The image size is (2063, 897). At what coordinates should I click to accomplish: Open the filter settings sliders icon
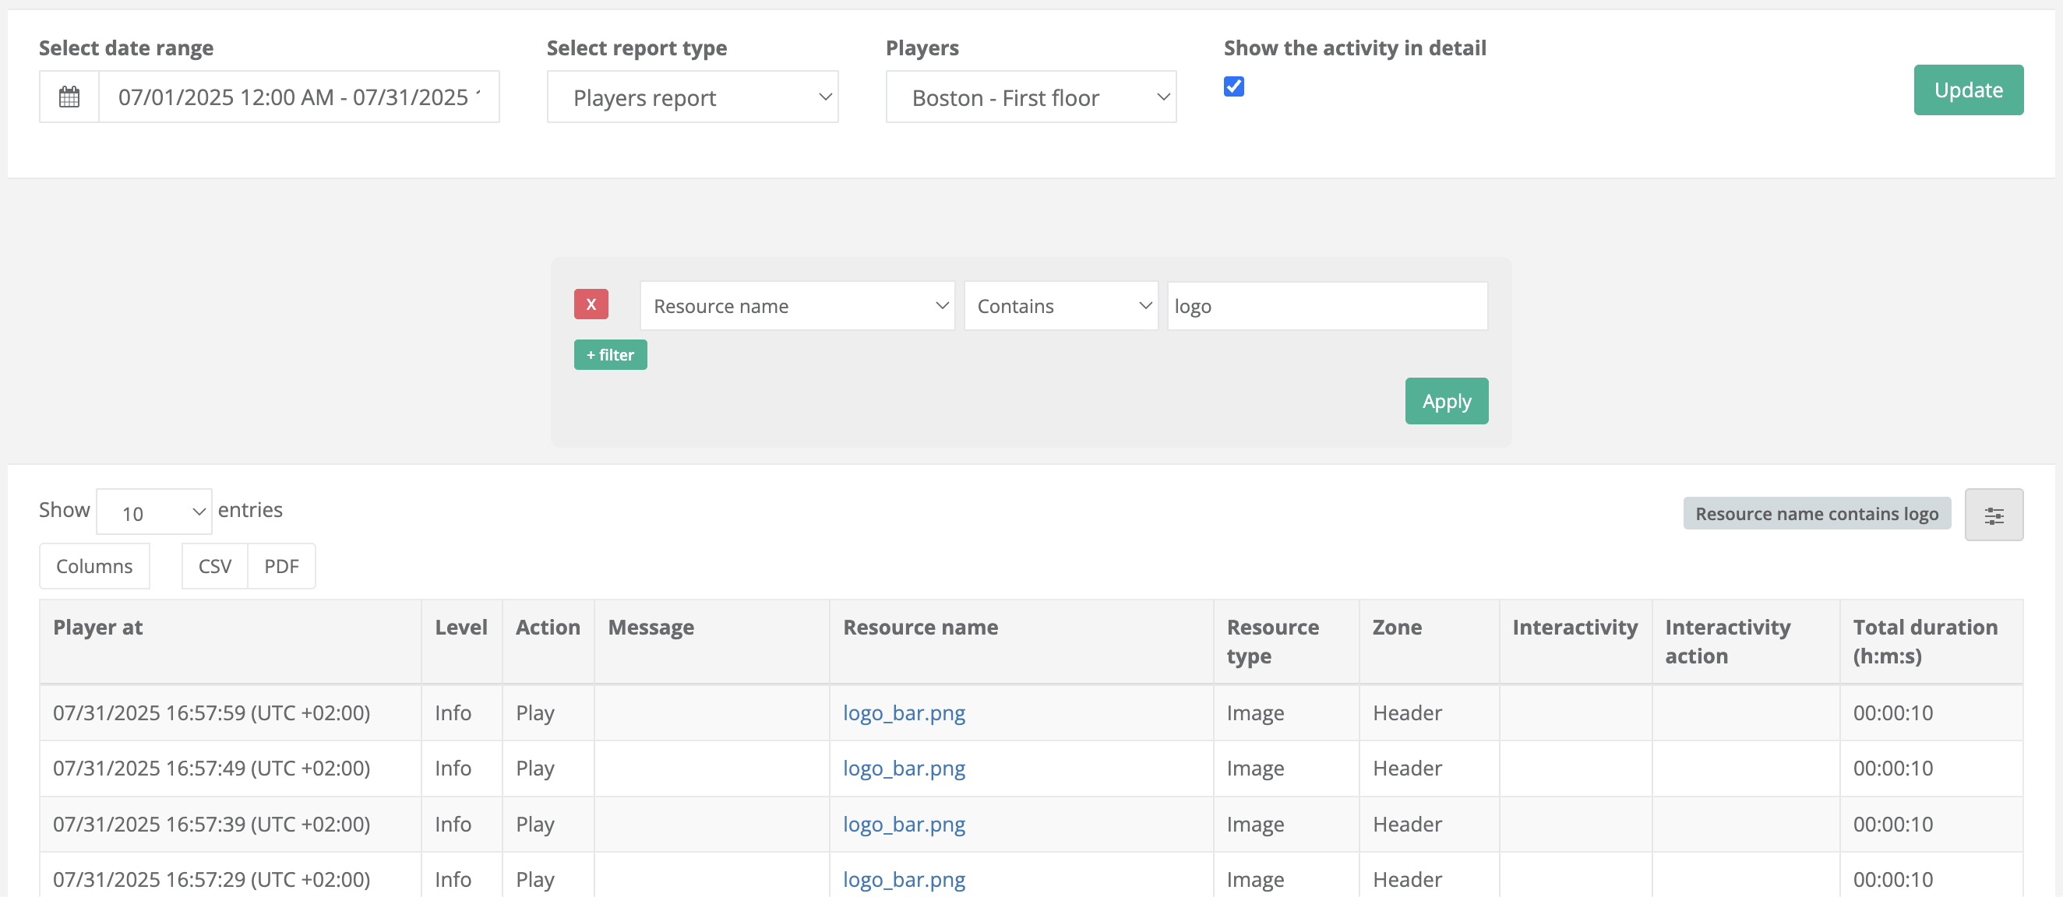[x=1994, y=515]
